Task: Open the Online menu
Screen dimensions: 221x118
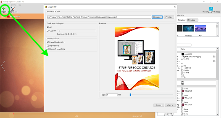Action: pos(13,5)
